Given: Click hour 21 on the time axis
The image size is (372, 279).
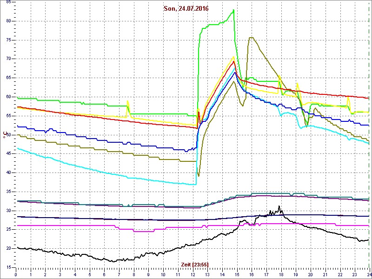Looking at the screenshot, I should point(325,275).
